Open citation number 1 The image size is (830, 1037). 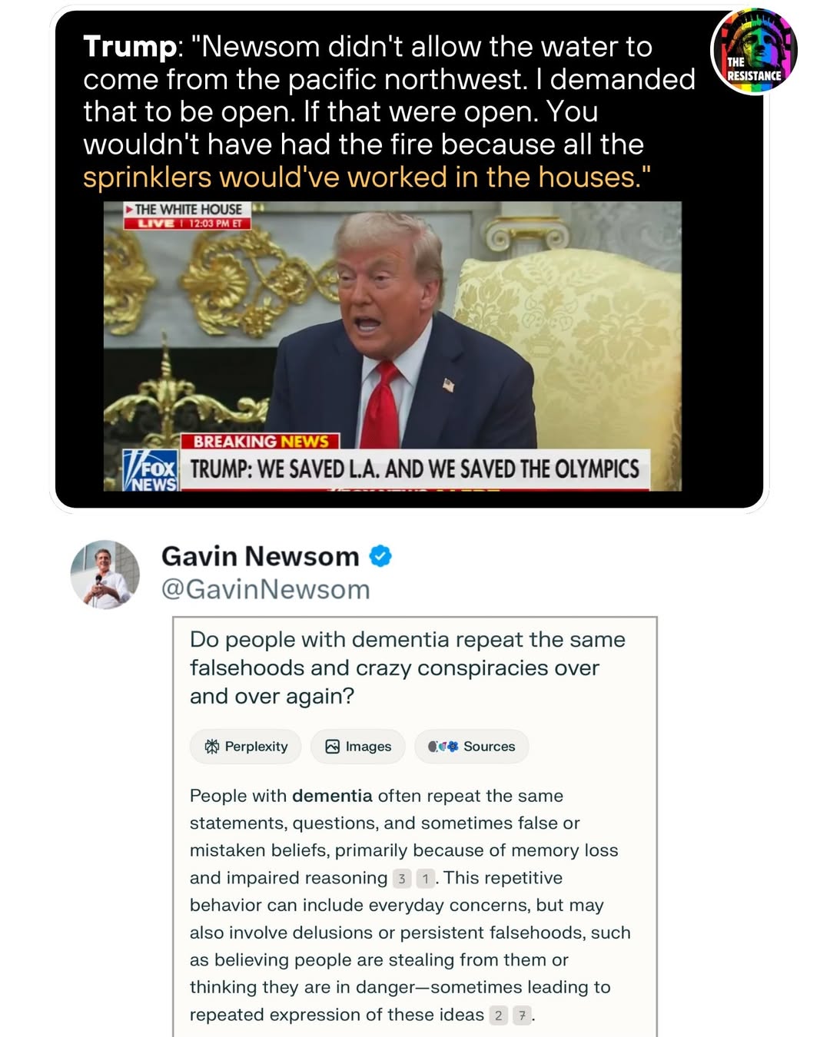[425, 878]
